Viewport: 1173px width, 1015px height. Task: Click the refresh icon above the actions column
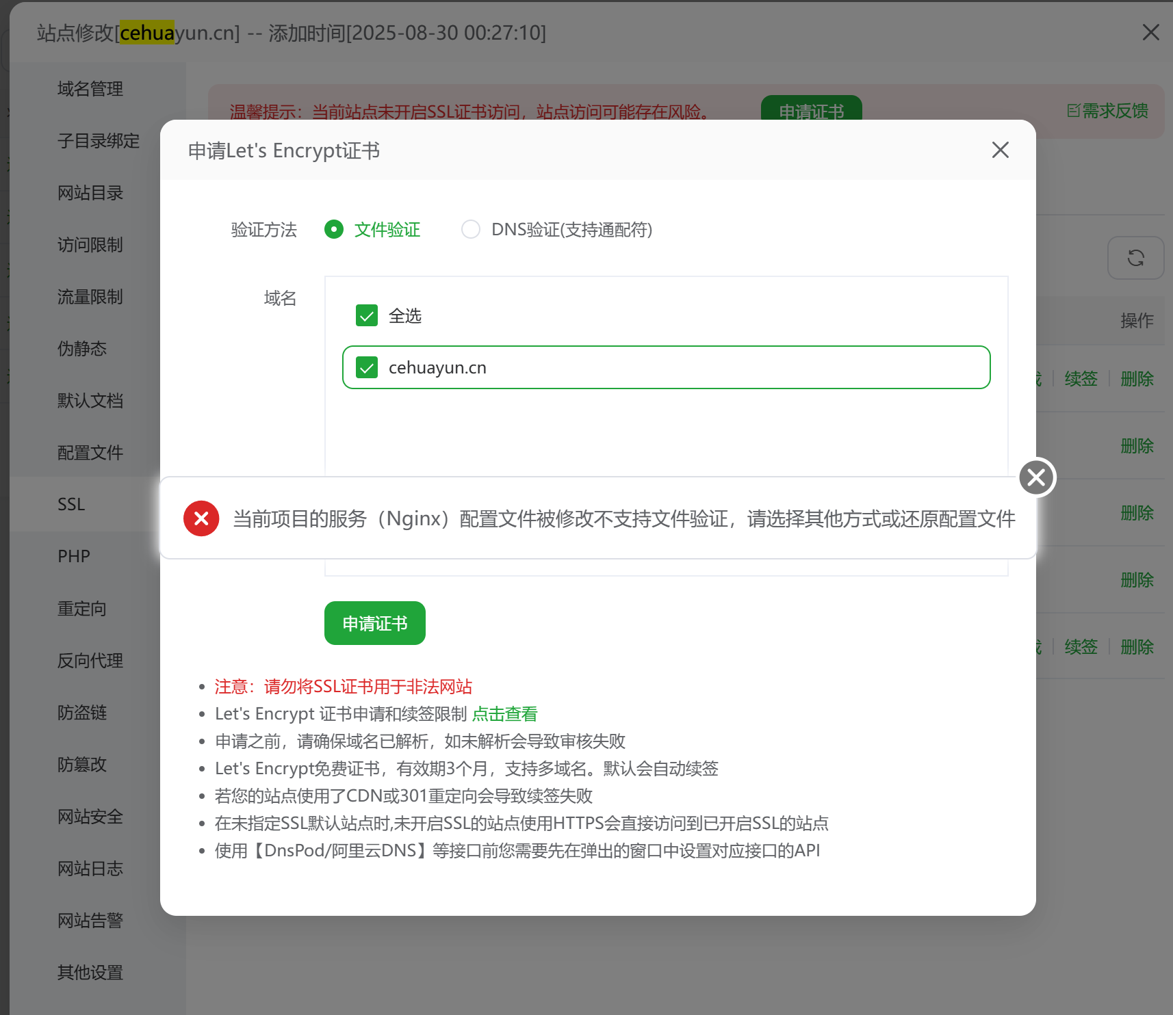tap(1135, 258)
